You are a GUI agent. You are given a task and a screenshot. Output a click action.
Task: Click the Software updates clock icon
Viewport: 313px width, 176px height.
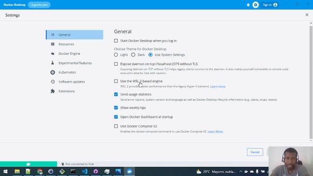coord(53,82)
